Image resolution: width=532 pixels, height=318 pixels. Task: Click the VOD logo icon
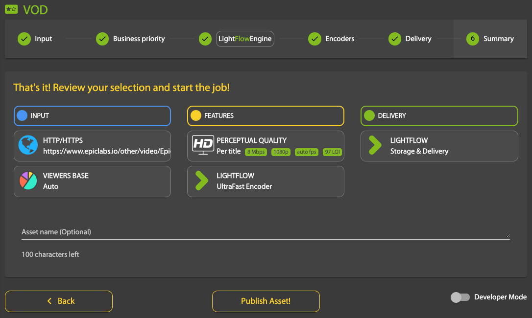pos(11,9)
